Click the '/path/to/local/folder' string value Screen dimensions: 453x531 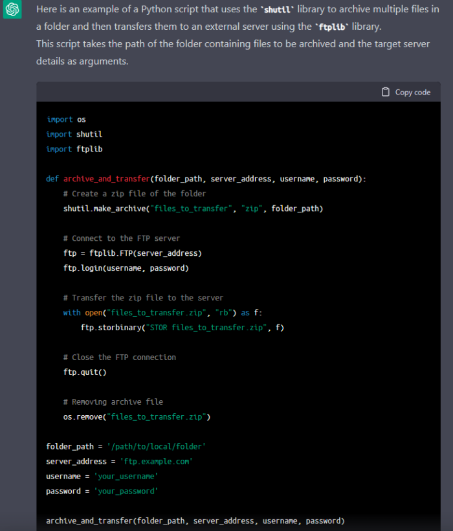point(156,447)
